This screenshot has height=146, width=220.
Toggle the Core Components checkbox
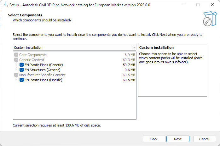pos(16,55)
